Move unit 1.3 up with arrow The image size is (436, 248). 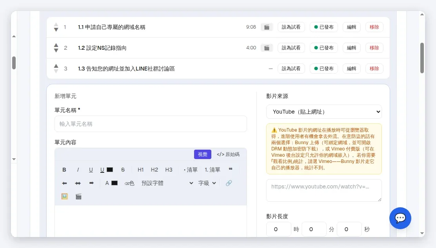point(56,66)
